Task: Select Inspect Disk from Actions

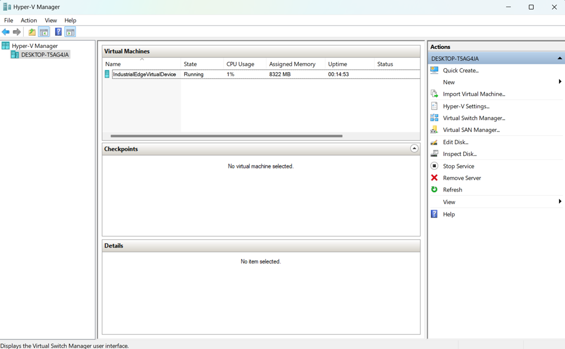Action: 459,154
